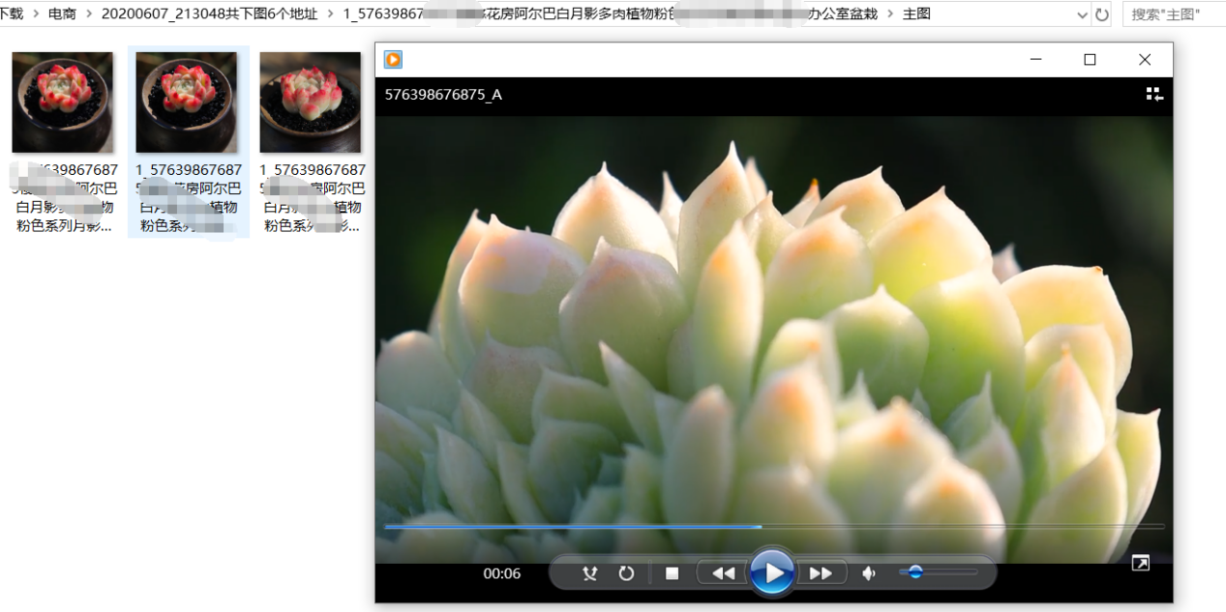Click the Windows Media Player logo in titlebar

pyautogui.click(x=392, y=59)
